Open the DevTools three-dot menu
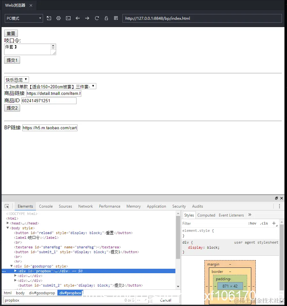 coord(279,206)
